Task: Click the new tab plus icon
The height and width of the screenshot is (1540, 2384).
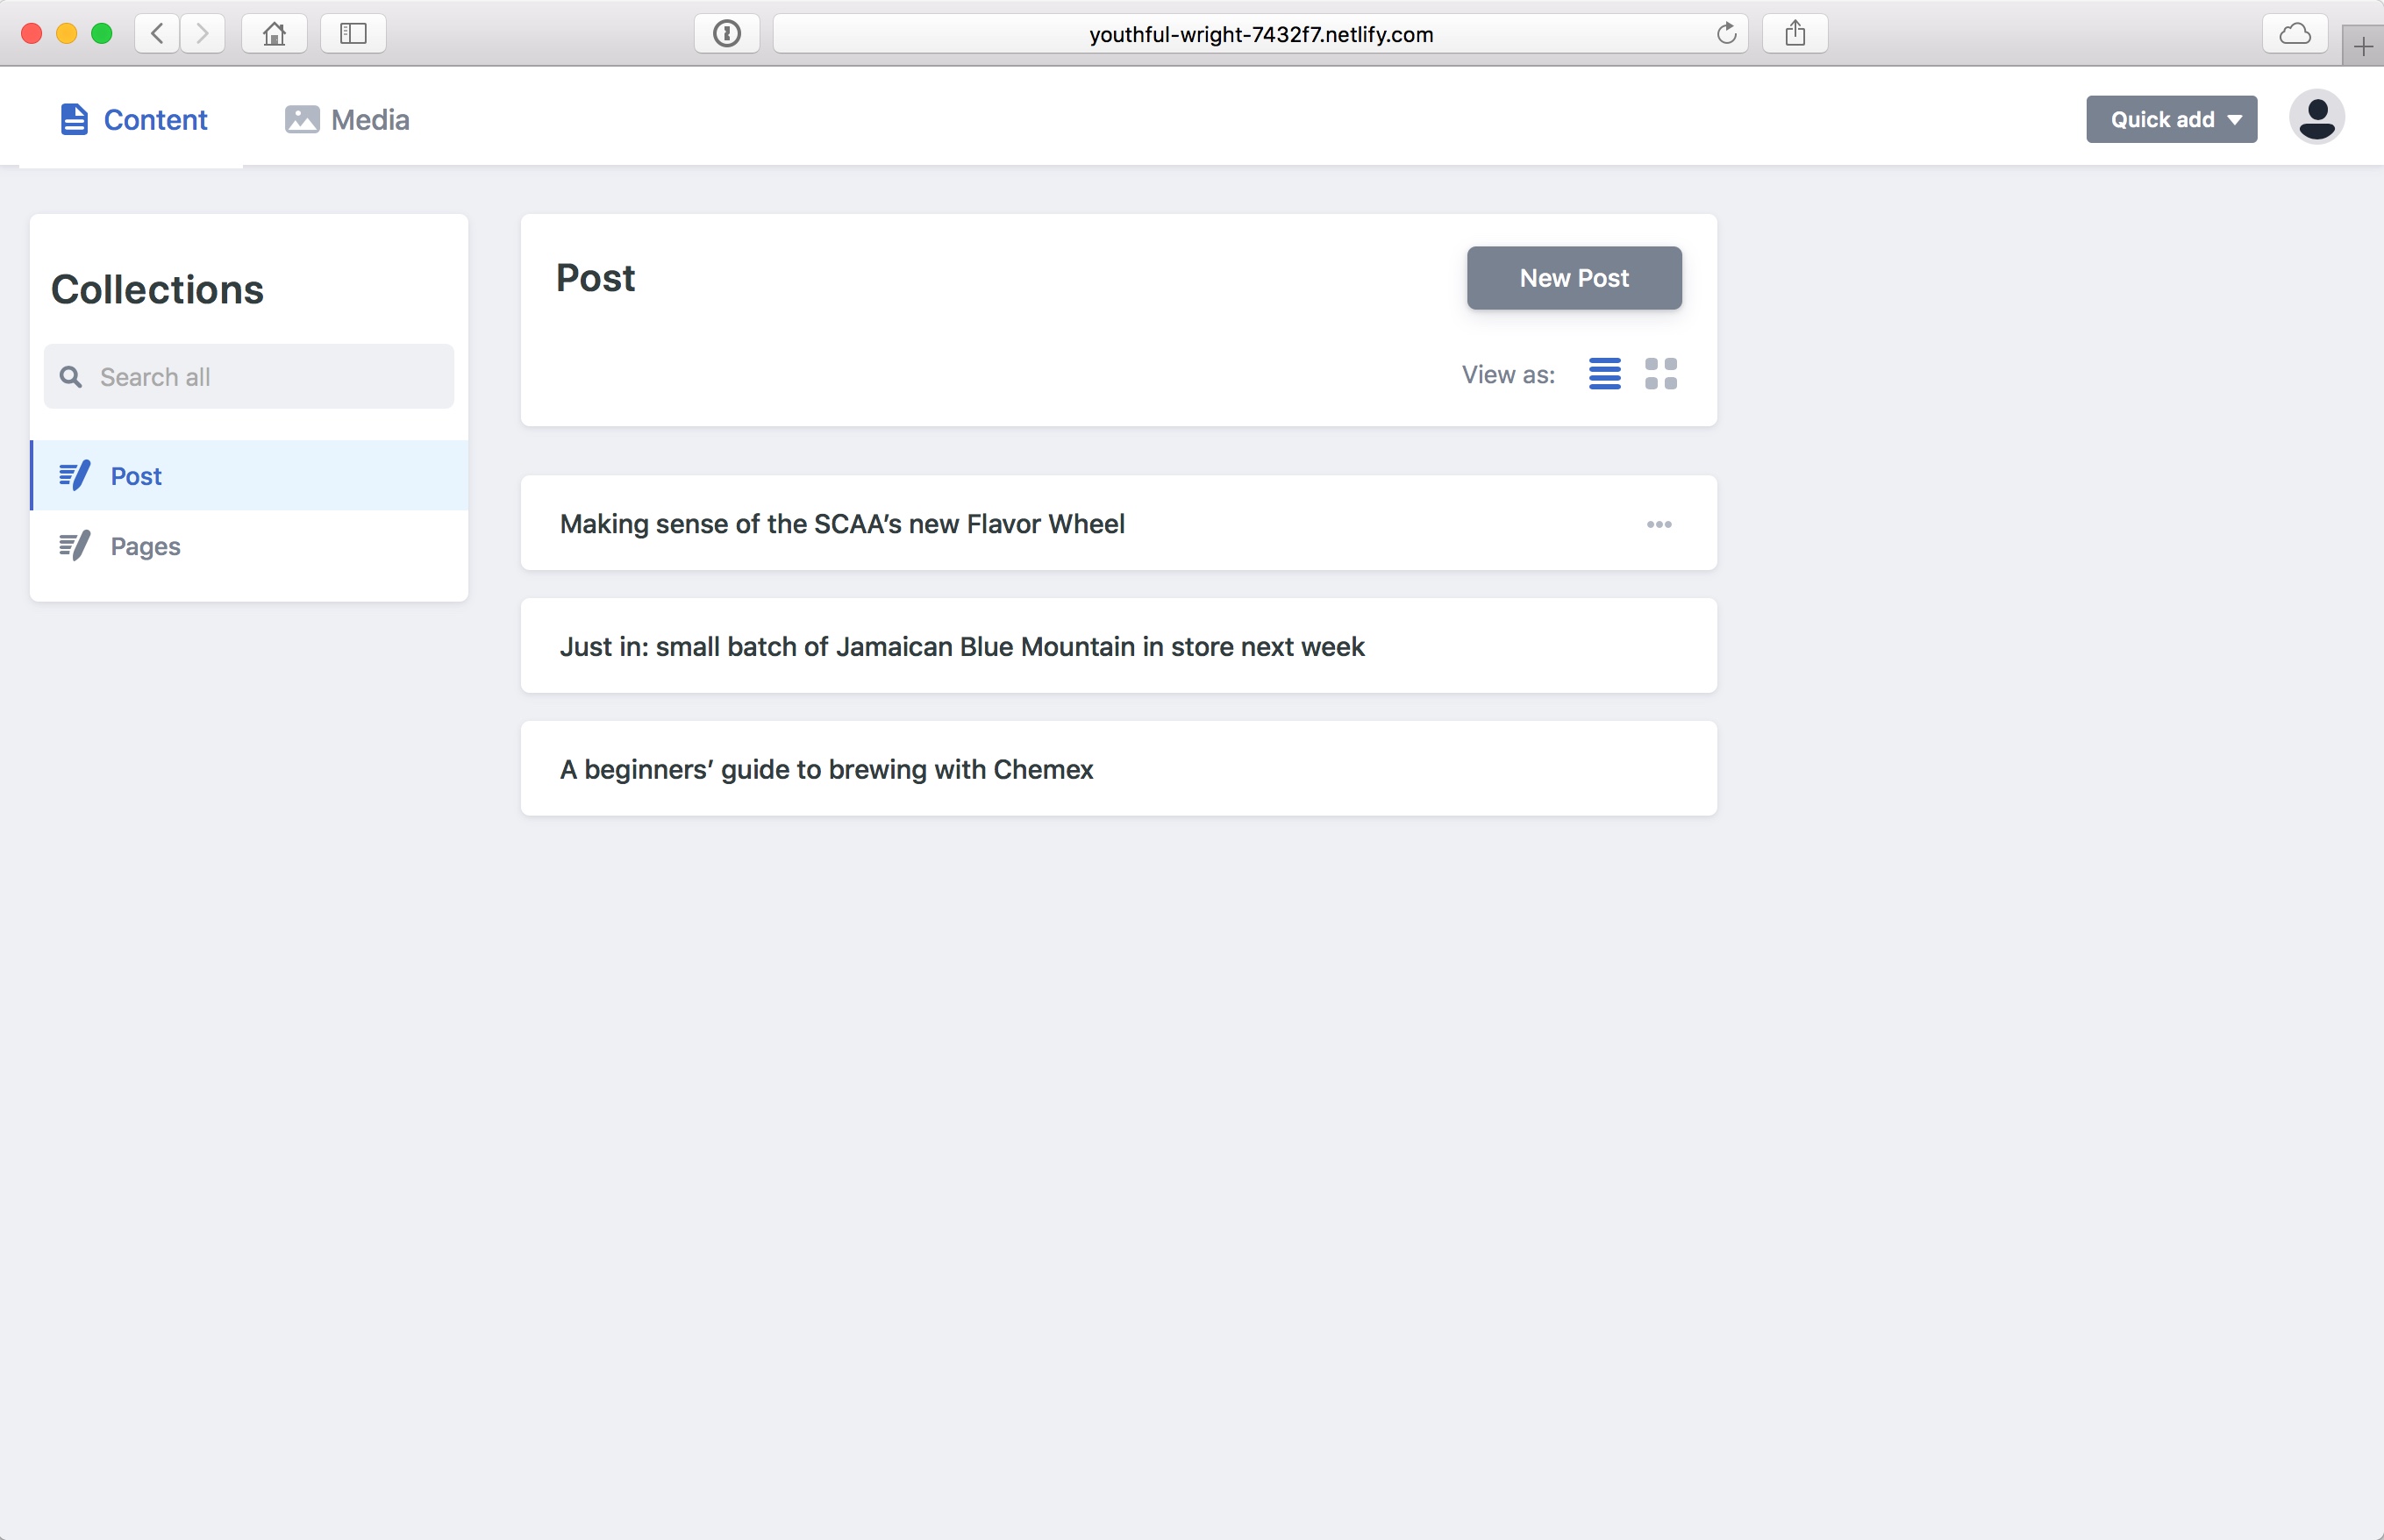Action: (2364, 44)
